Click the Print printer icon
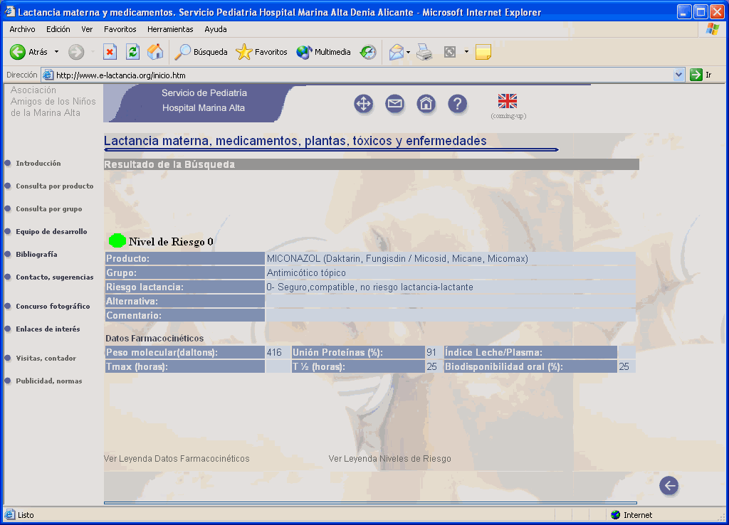Screen dimensions: 729x525 coord(424,52)
